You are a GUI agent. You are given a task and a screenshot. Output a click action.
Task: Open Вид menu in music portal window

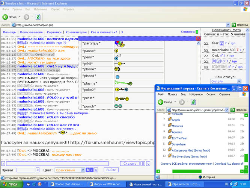[183, 94]
